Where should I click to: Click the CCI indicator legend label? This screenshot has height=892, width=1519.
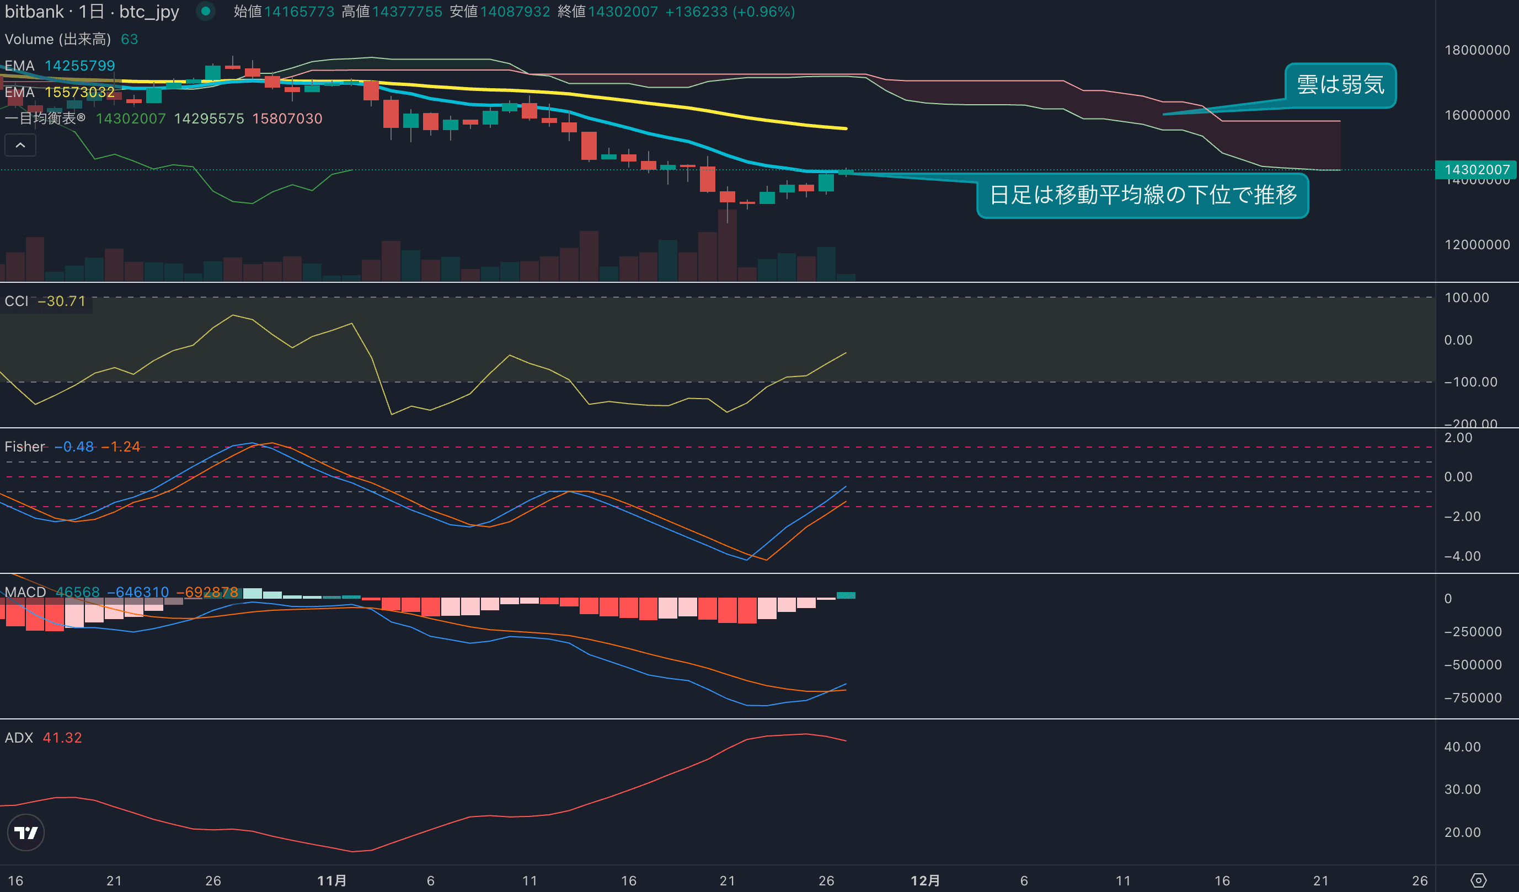tap(17, 301)
